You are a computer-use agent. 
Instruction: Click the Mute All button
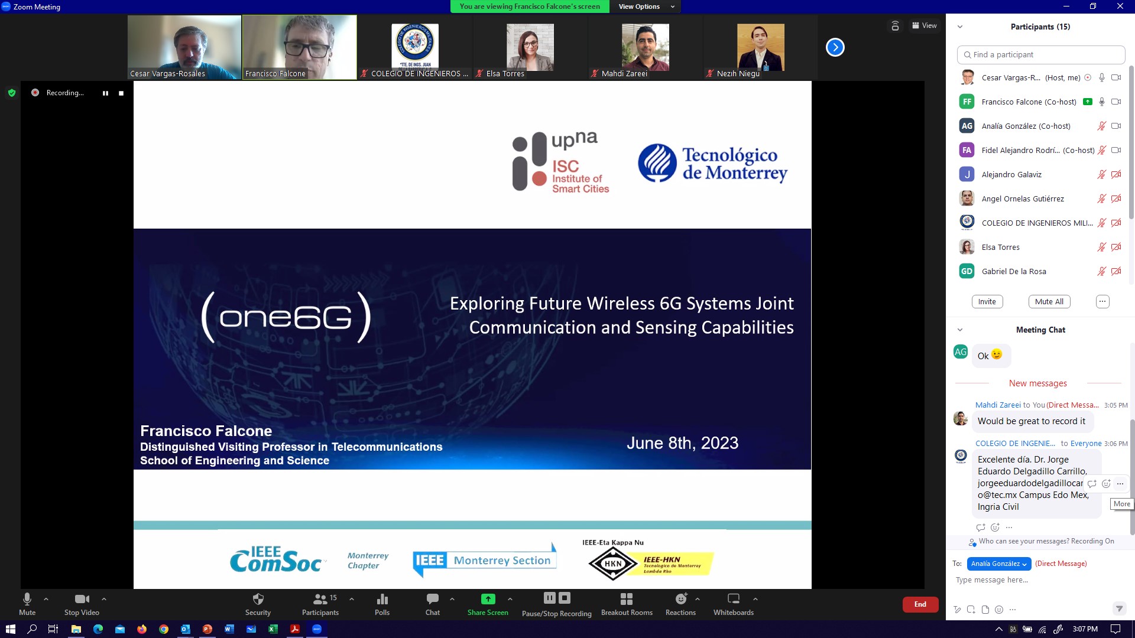tap(1049, 301)
